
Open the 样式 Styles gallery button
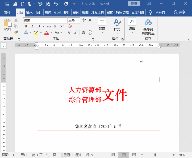pos(117,26)
